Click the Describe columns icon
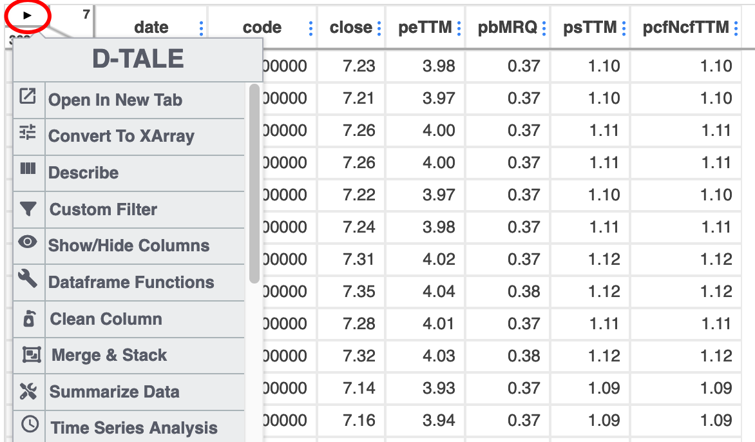The height and width of the screenshot is (442, 755). 28,169
